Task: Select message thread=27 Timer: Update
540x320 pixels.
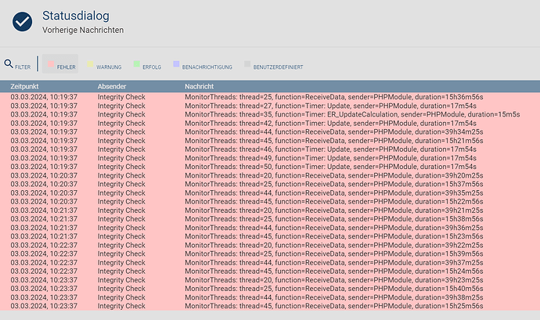Action: point(270,106)
